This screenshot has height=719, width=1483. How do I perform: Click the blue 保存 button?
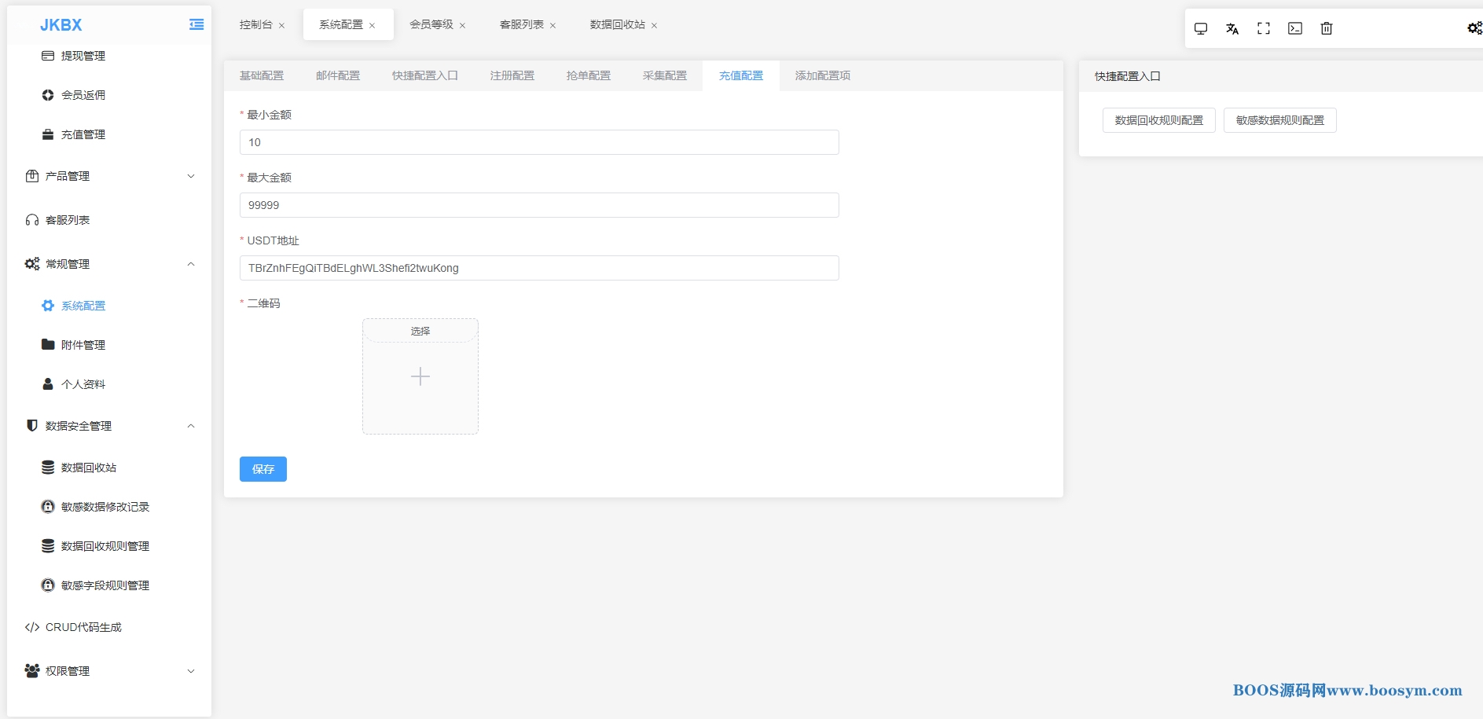click(x=262, y=469)
